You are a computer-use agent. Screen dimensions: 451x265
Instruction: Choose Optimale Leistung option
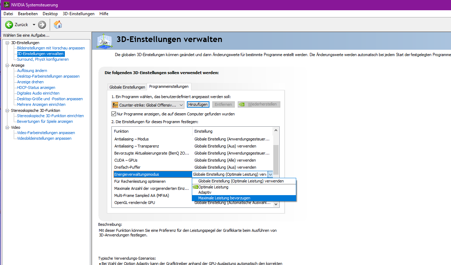(244, 187)
